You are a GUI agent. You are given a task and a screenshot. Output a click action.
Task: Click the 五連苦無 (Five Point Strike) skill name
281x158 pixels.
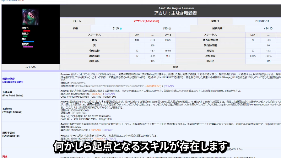point(13,94)
